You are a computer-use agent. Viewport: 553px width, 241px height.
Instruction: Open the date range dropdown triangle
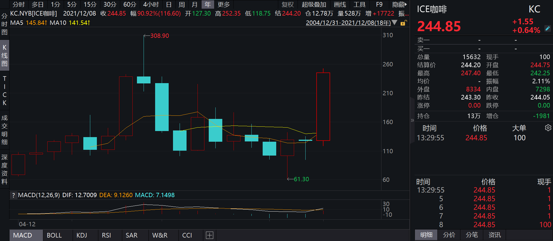[394, 23]
